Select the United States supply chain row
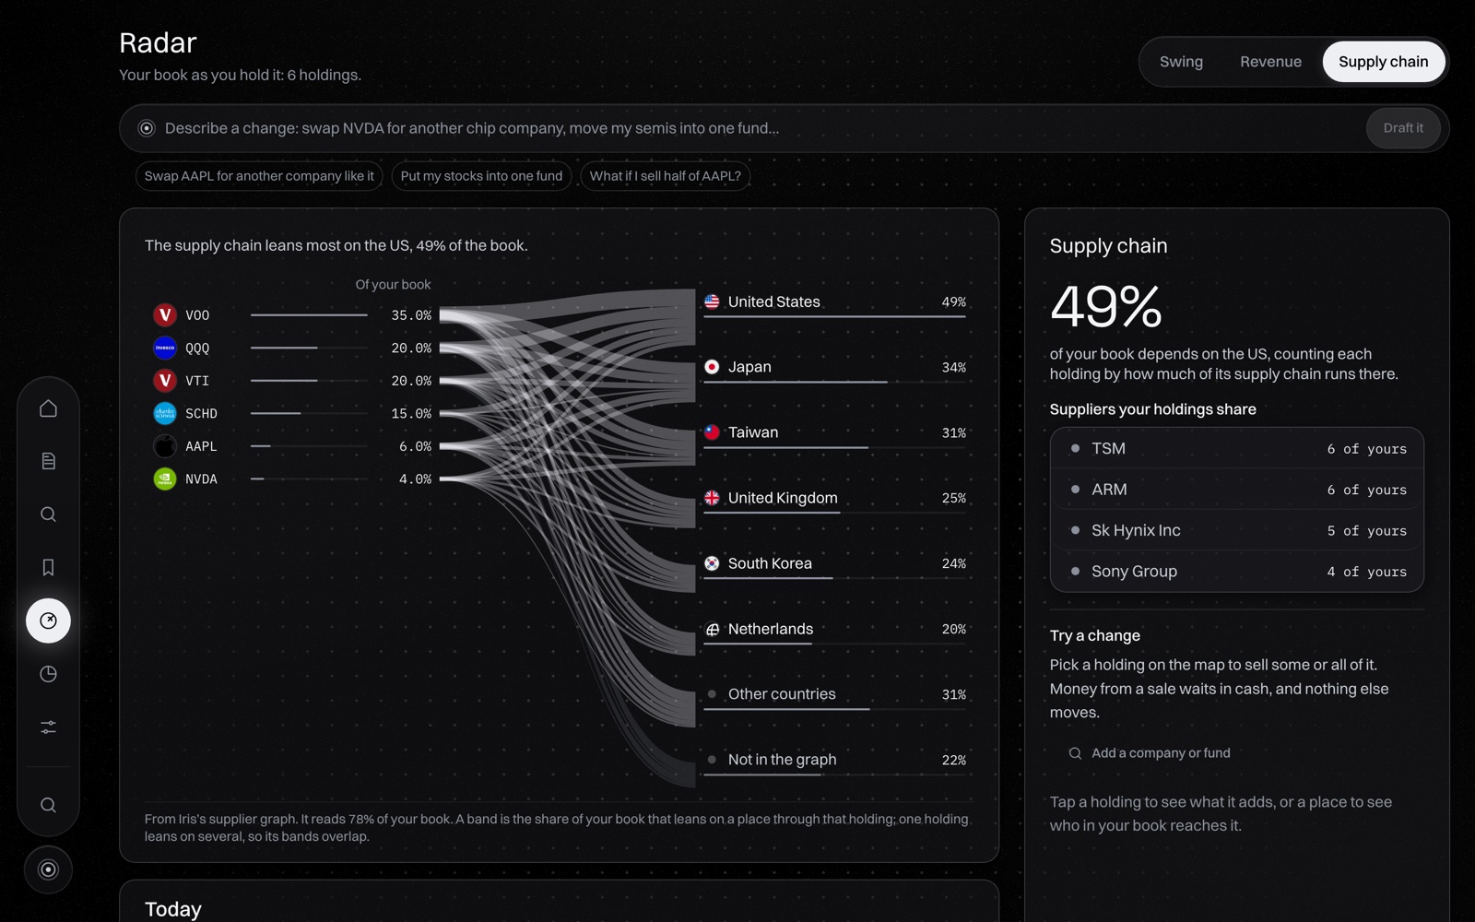The image size is (1475, 922). 835,303
